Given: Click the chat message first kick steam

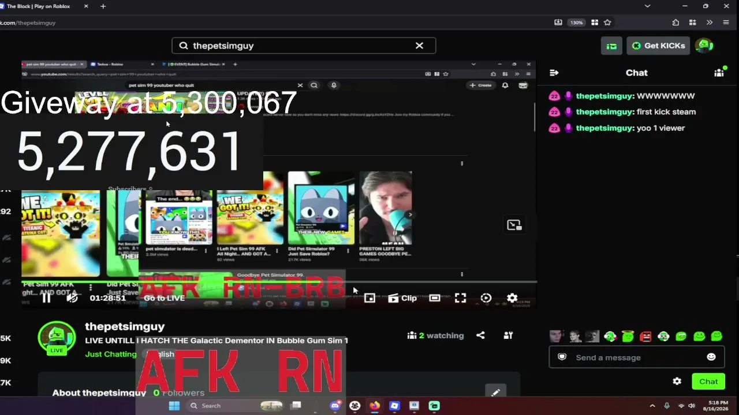Looking at the screenshot, I should tap(666, 112).
